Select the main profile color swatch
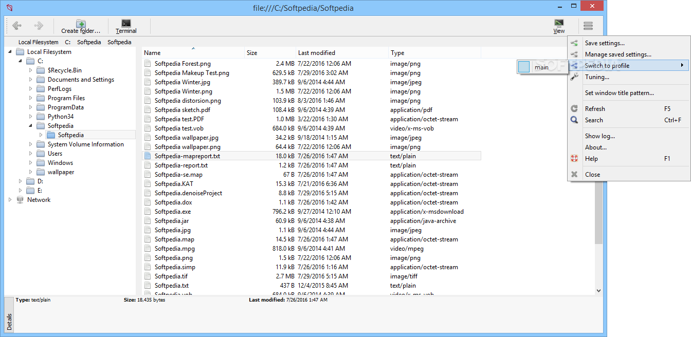Image resolution: width=691 pixels, height=337 pixels. click(x=524, y=67)
